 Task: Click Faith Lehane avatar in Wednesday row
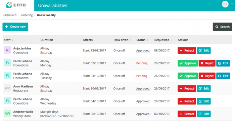[x=7, y=101]
